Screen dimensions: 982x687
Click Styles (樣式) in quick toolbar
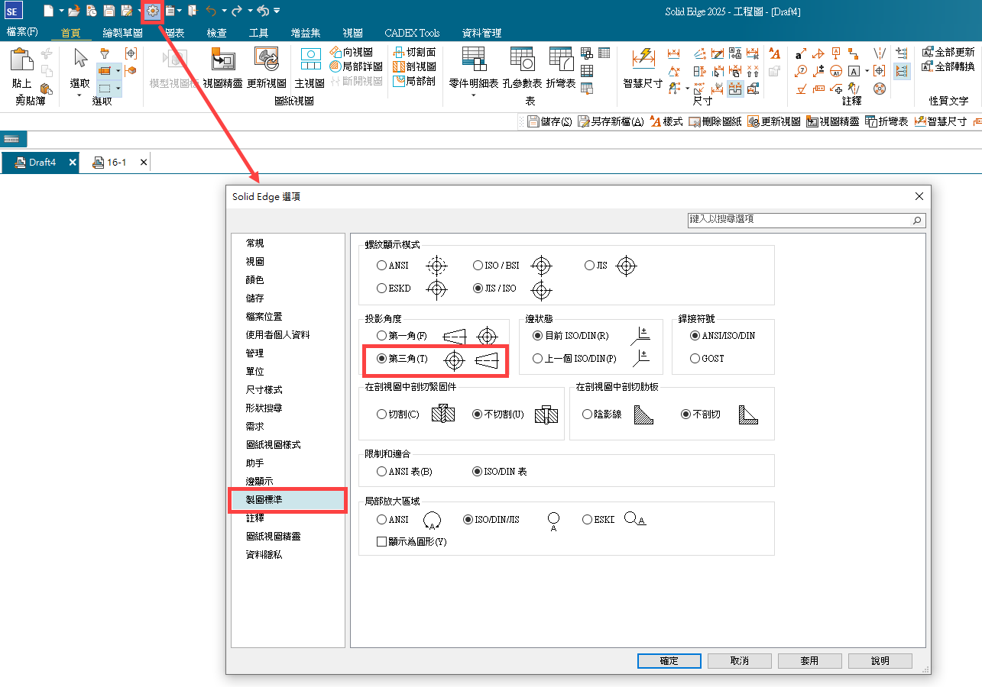point(666,121)
